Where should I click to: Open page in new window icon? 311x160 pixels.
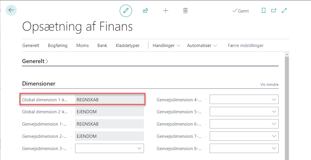pyautogui.click(x=274, y=11)
